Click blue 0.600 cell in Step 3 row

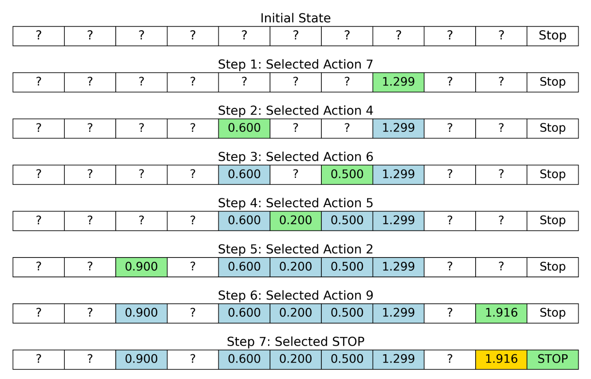[244, 174]
